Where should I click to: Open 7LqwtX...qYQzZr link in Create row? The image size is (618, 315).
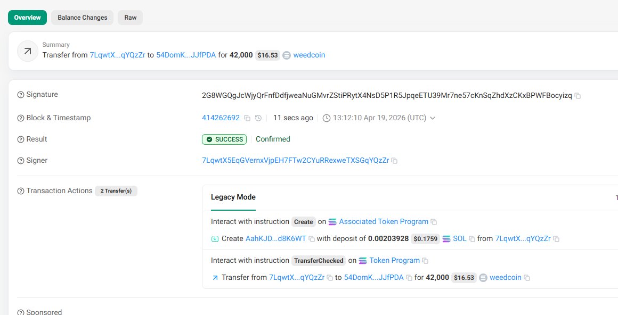point(523,238)
